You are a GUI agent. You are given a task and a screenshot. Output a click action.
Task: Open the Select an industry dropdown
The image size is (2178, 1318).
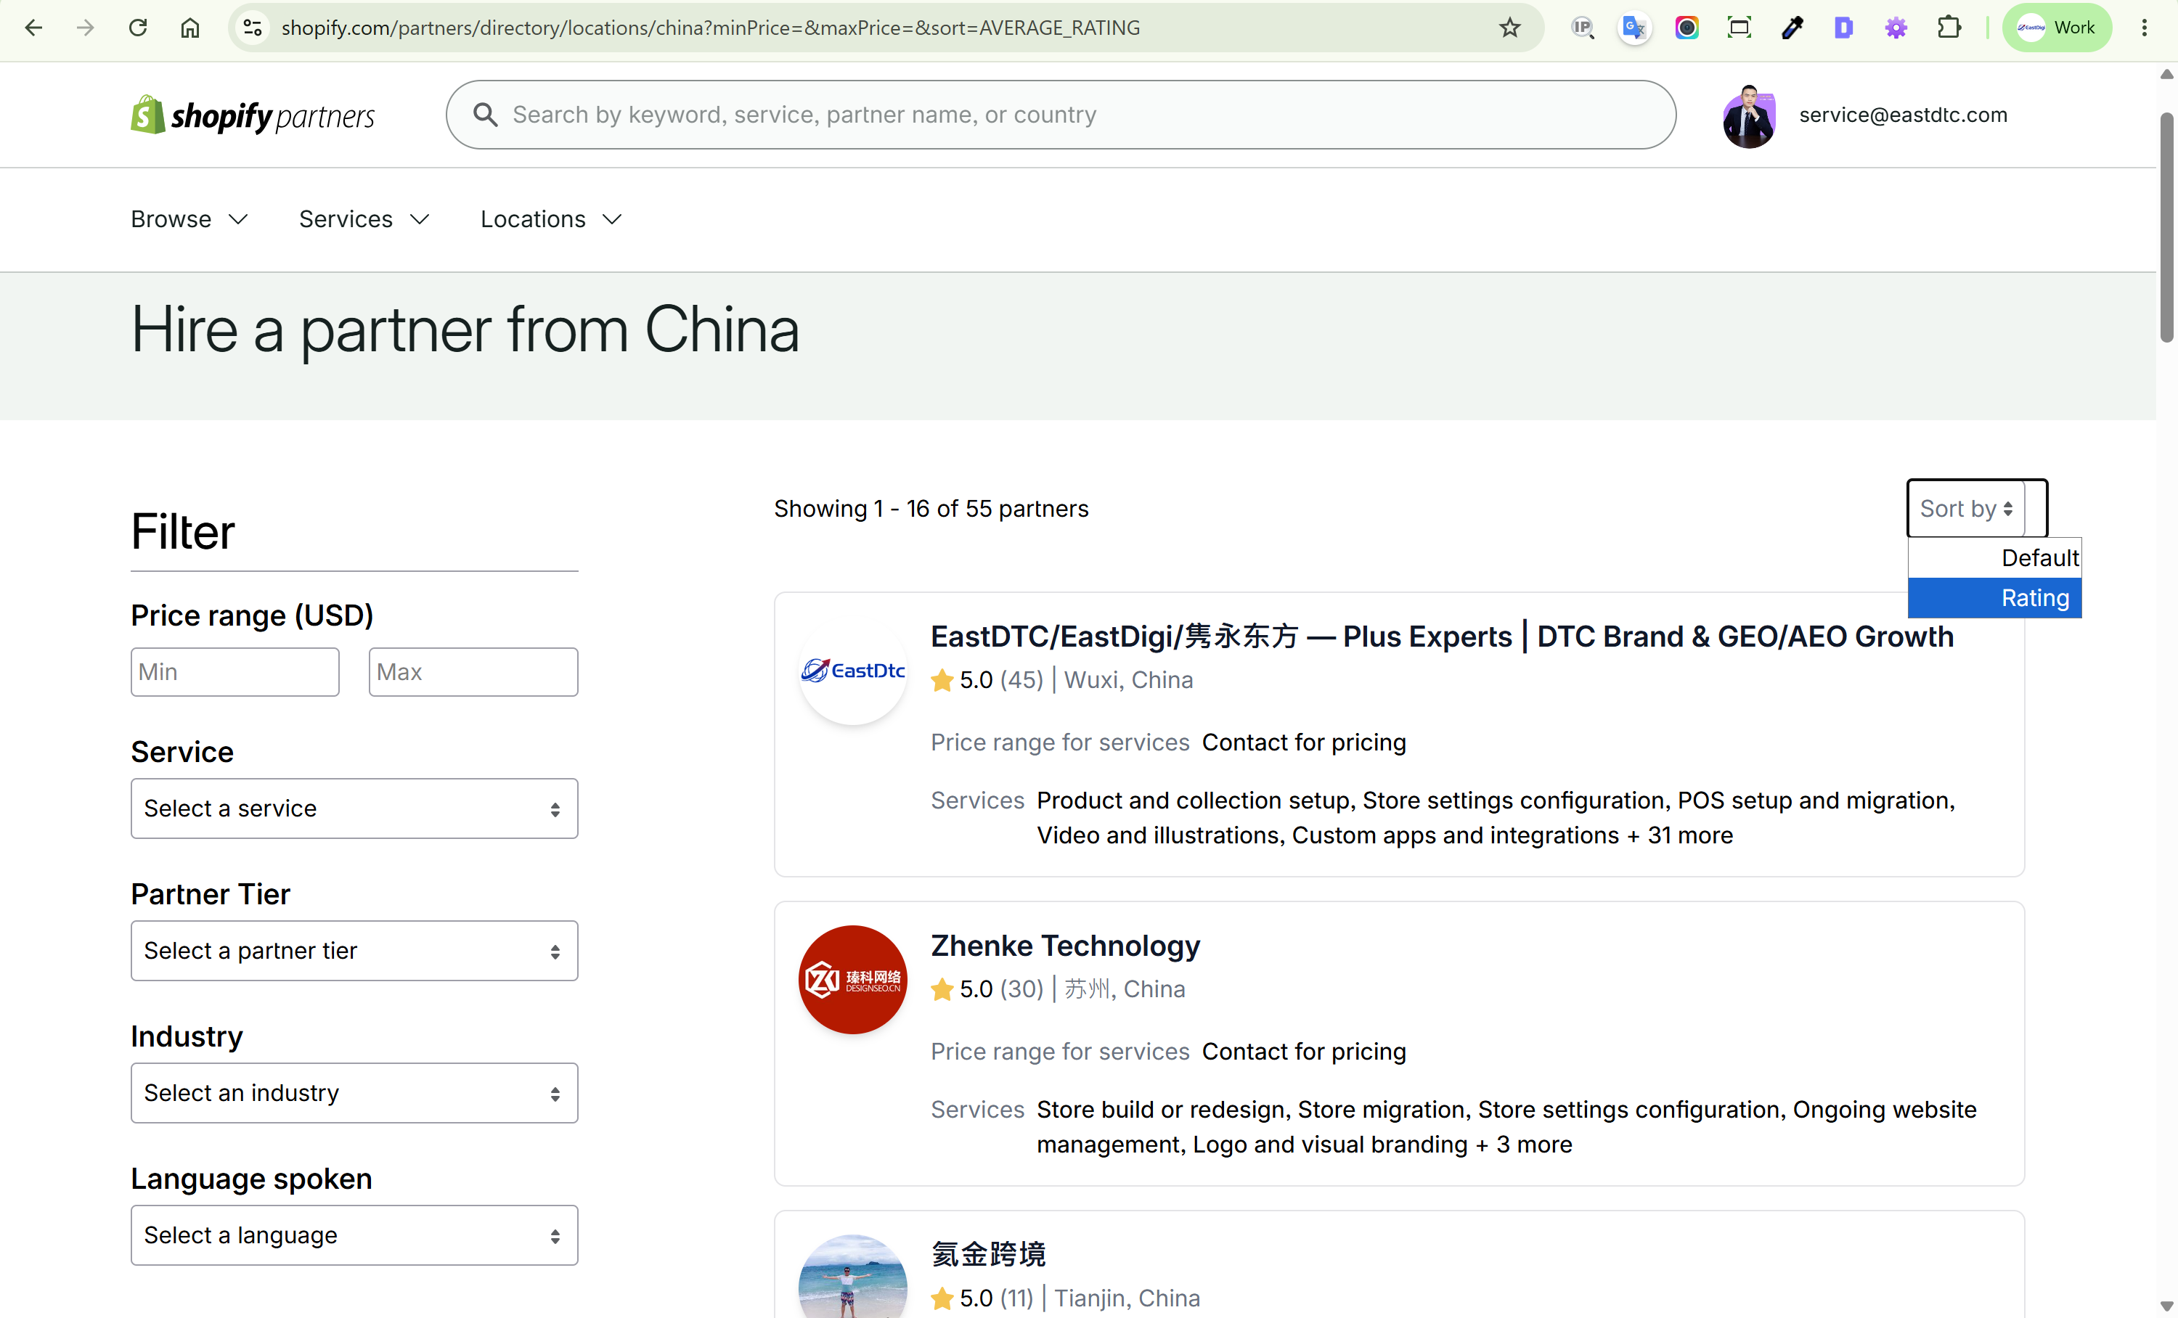pyautogui.click(x=354, y=1093)
